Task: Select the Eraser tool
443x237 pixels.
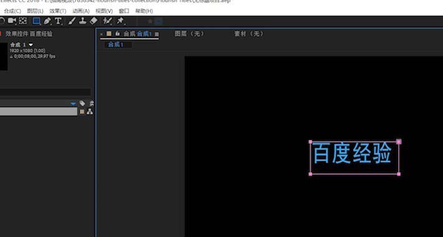Action: coord(93,21)
